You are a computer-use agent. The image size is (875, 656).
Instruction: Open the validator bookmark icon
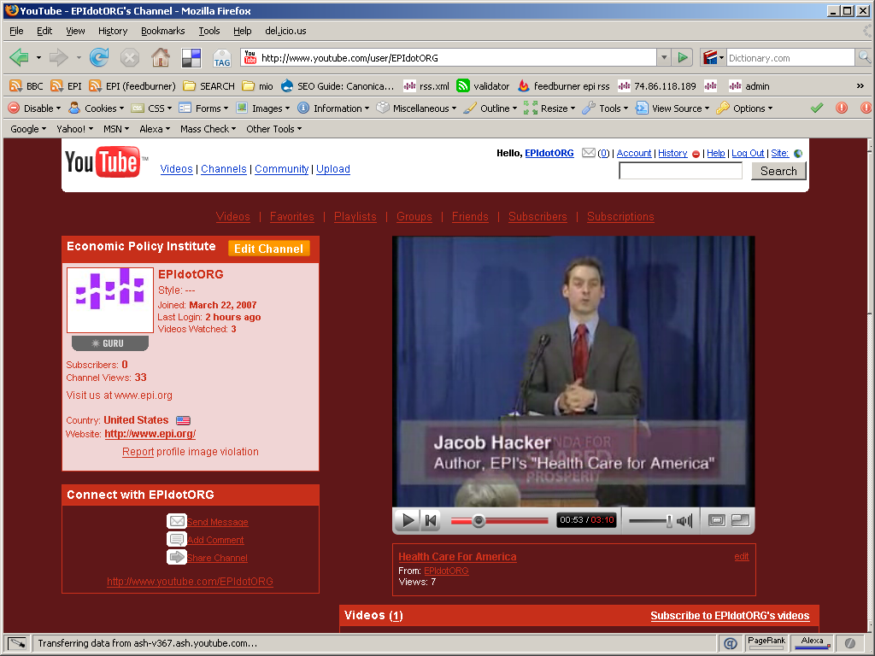click(x=463, y=86)
